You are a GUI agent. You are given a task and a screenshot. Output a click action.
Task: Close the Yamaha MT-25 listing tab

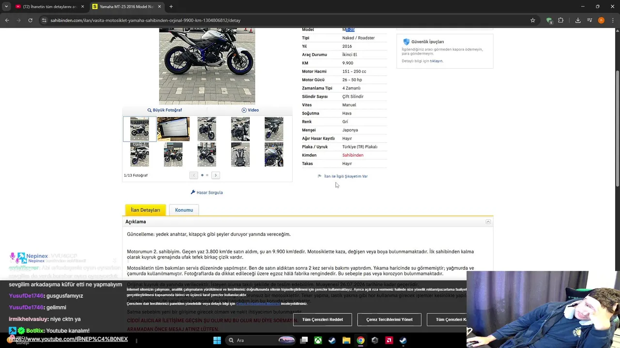tap(159, 6)
